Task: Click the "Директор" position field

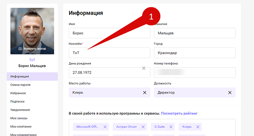Action: (195, 93)
